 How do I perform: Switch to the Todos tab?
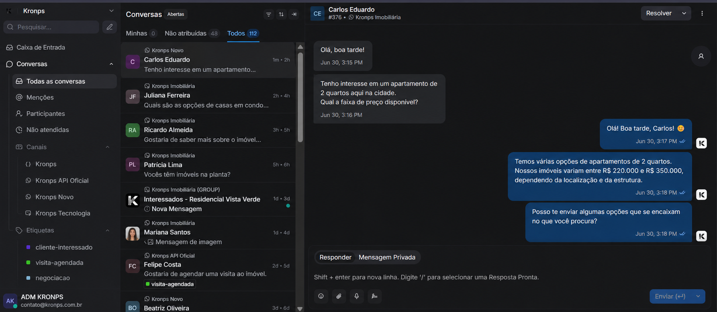(x=243, y=33)
